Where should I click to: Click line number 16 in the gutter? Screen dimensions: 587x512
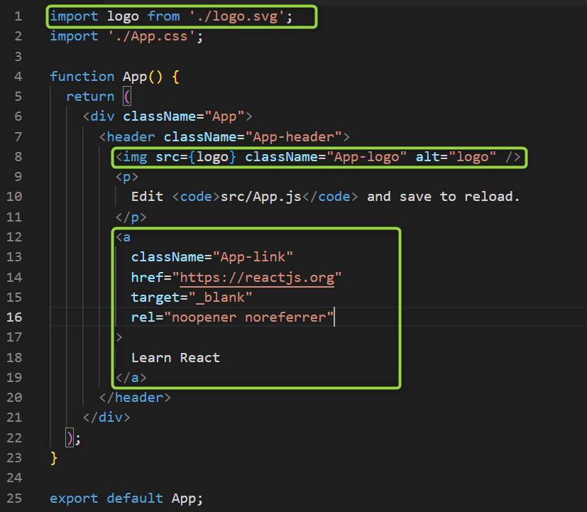pos(15,317)
